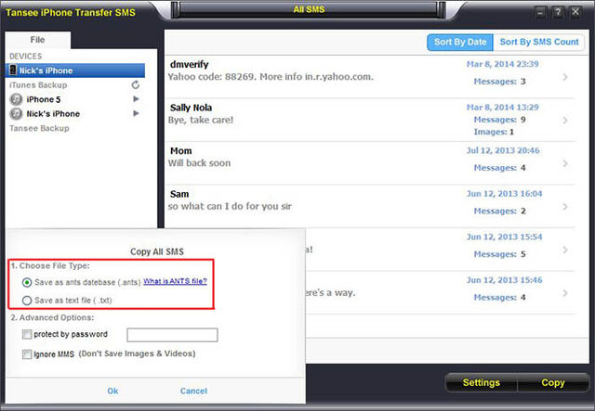Select Save as ants database option
This screenshot has width=595, height=411.
tap(27, 282)
